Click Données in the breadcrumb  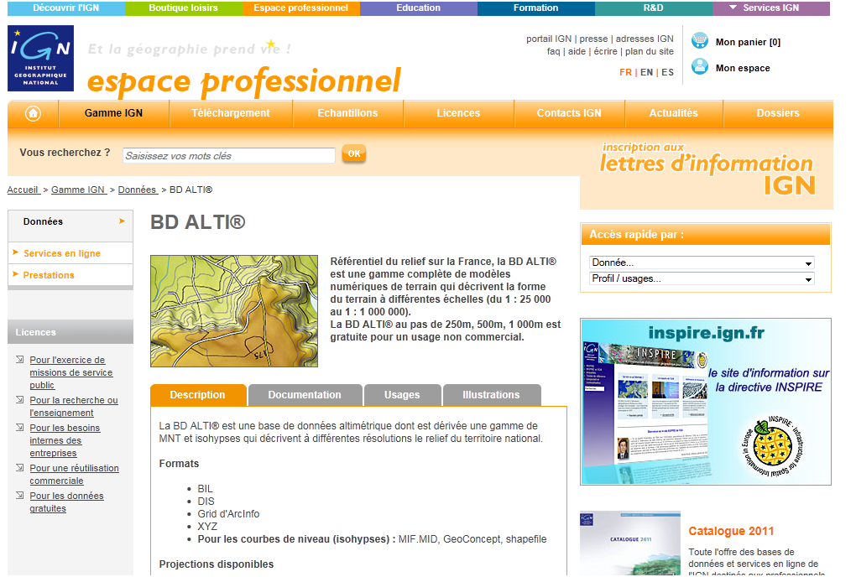tap(138, 190)
